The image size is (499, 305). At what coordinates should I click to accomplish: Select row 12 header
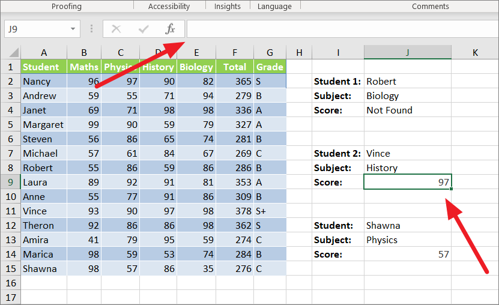coord(11,226)
